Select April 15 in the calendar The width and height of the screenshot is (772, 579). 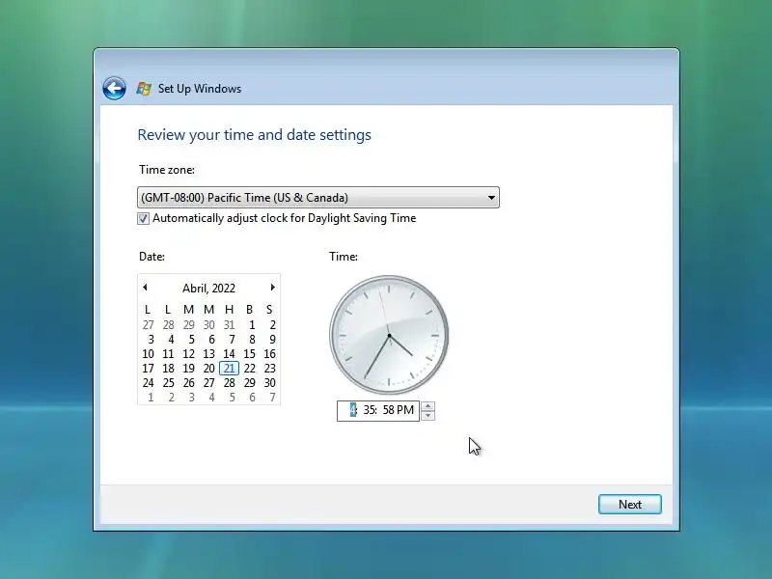[250, 354]
